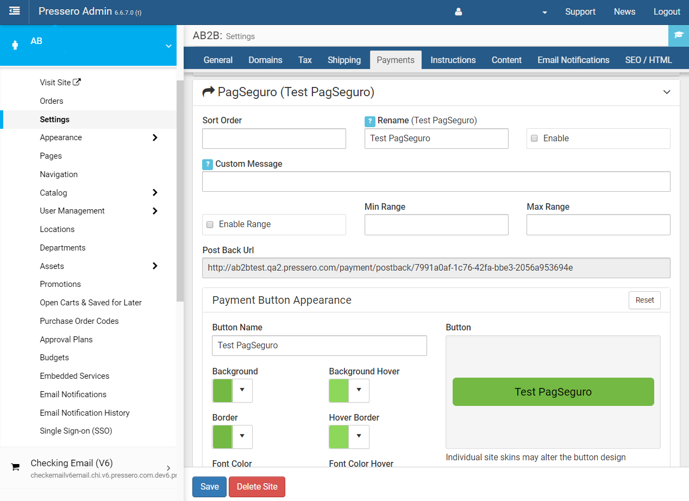Open Orders in the sidebar

[52, 101]
